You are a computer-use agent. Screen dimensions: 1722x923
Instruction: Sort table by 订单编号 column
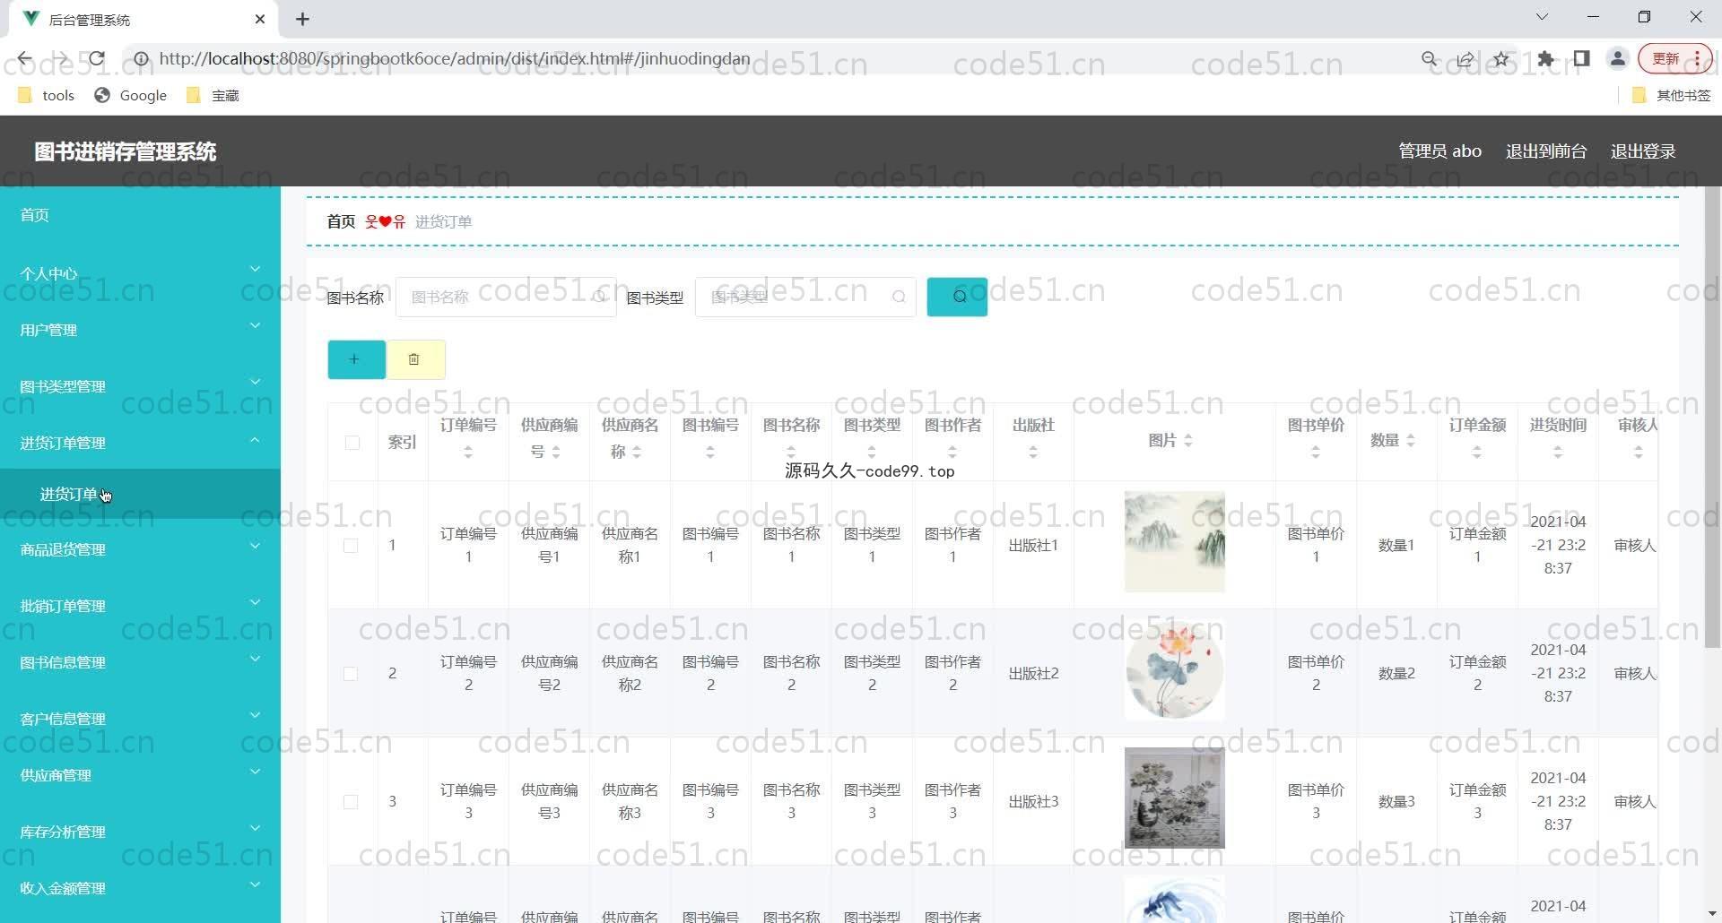(468, 453)
